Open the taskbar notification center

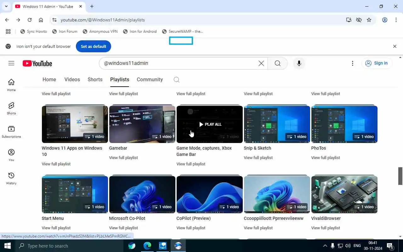[390, 246]
